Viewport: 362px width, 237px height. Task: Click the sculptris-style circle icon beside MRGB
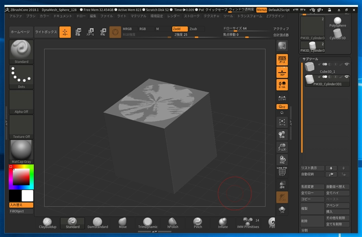[x=115, y=32]
